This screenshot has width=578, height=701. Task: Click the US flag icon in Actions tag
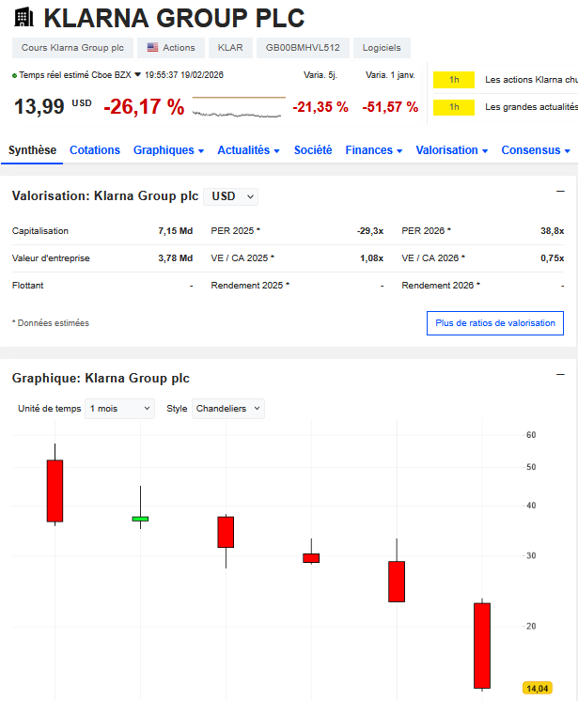(152, 47)
